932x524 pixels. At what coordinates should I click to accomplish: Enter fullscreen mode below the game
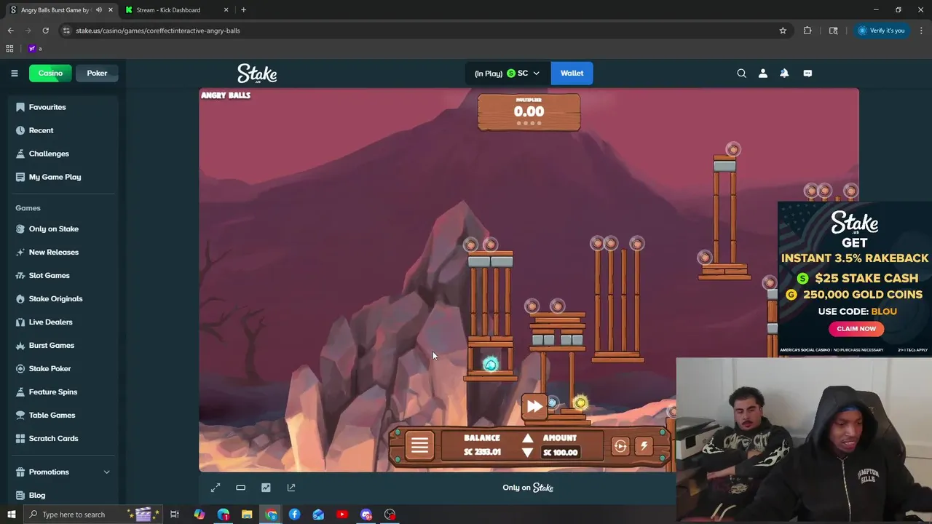tap(216, 488)
